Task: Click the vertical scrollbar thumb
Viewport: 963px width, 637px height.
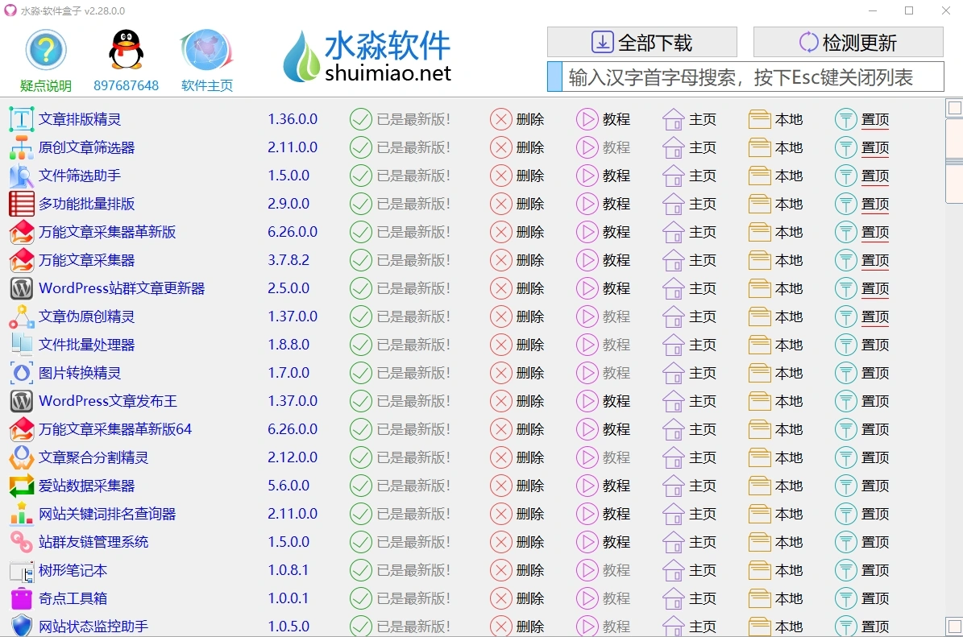Action: coord(954,159)
